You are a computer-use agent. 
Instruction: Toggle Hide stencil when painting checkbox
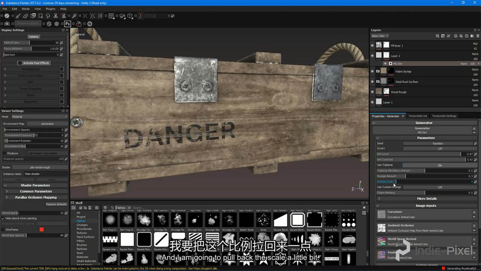point(3,218)
